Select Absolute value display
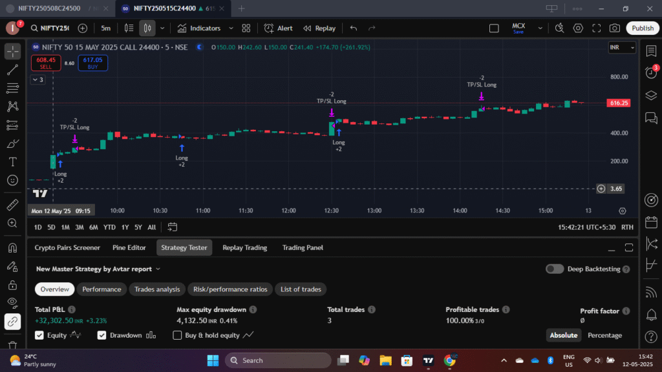 pyautogui.click(x=564, y=335)
